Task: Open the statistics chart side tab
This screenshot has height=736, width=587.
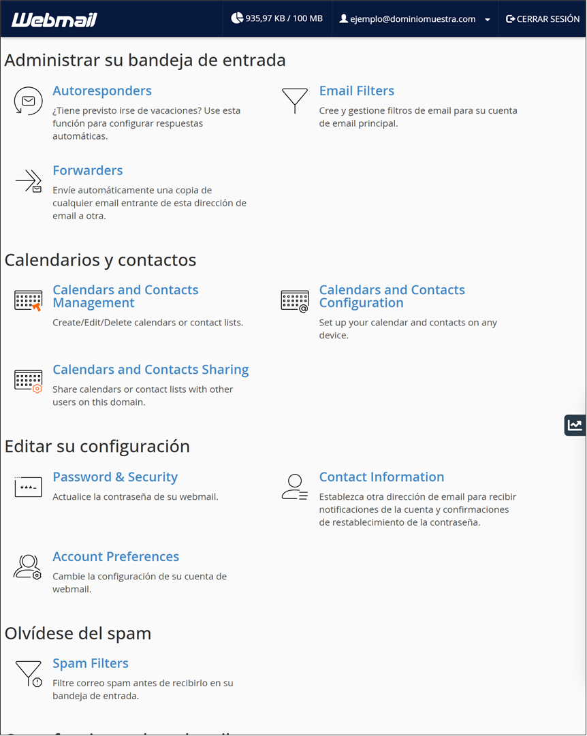Action: pos(575,426)
